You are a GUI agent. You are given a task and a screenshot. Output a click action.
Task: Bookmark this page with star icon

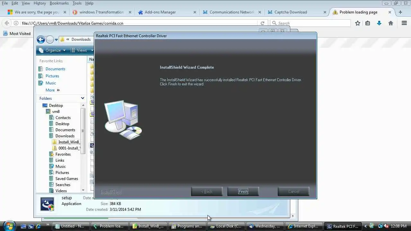(x=358, y=23)
